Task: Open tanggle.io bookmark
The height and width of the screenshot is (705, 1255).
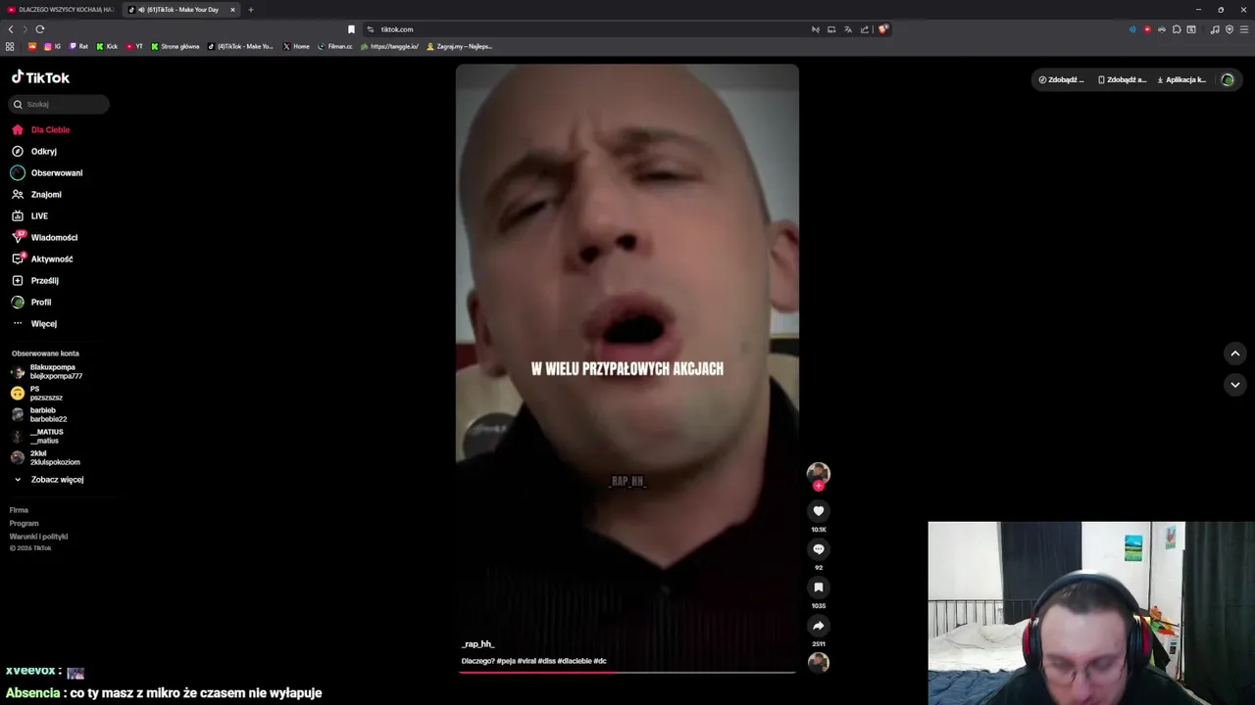Action: point(390,46)
